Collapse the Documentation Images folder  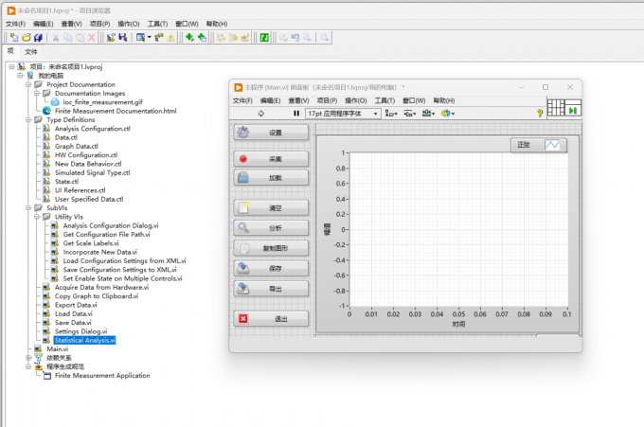pos(37,93)
